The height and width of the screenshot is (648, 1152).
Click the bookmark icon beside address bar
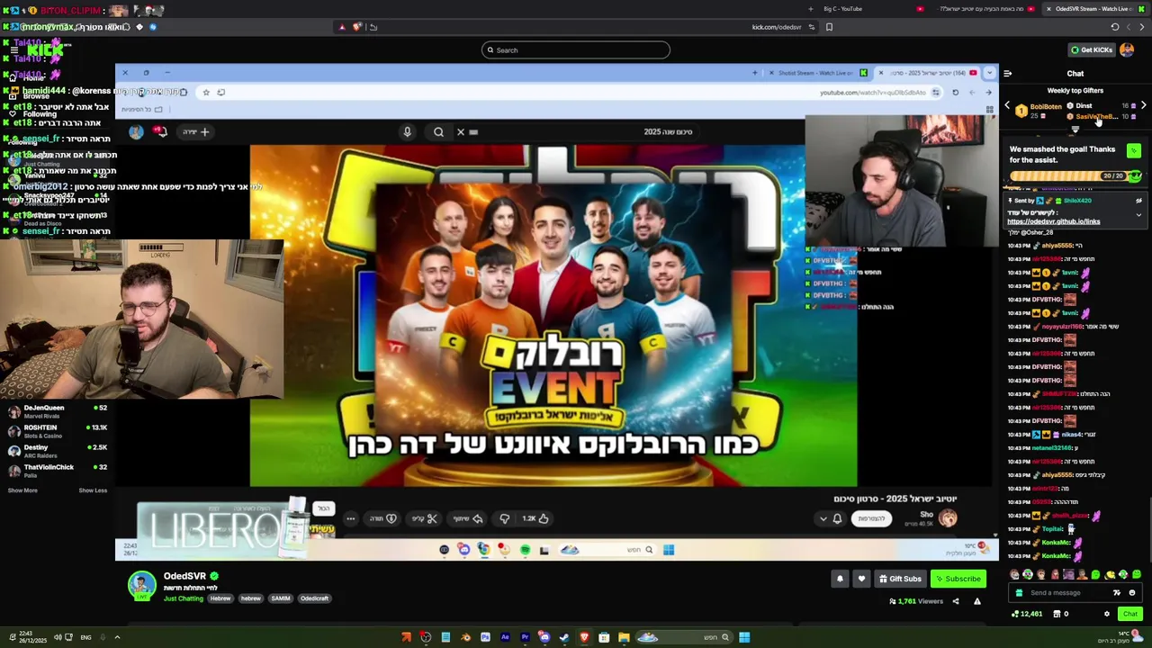click(x=829, y=27)
